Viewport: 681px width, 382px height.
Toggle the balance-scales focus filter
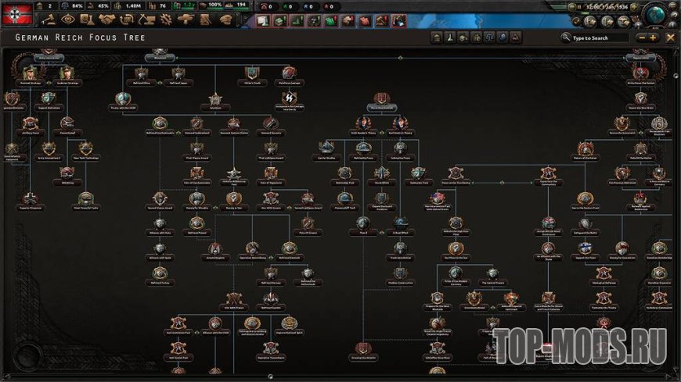click(488, 37)
